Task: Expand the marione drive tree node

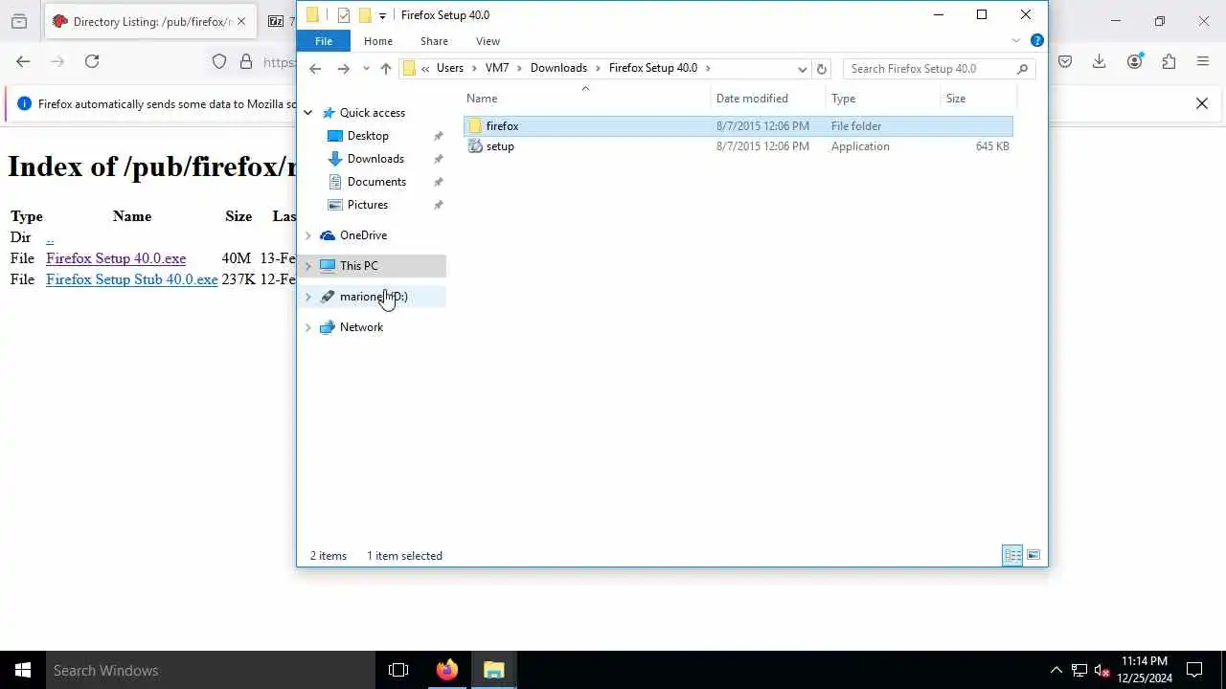Action: point(308,297)
